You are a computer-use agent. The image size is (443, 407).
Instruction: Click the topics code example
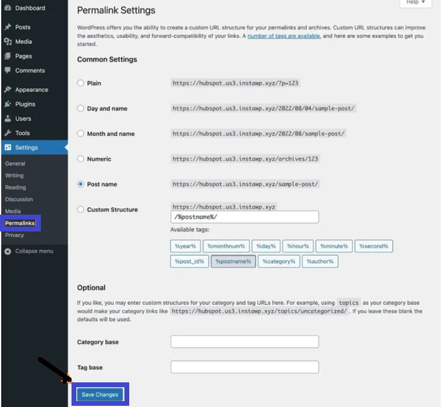coord(349,303)
